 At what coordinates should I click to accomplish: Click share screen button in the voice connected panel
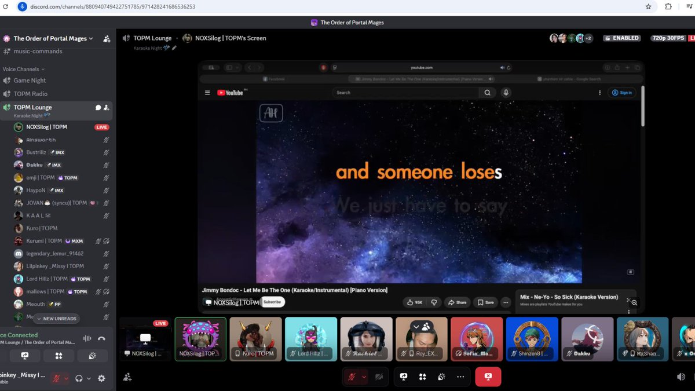coord(25,356)
